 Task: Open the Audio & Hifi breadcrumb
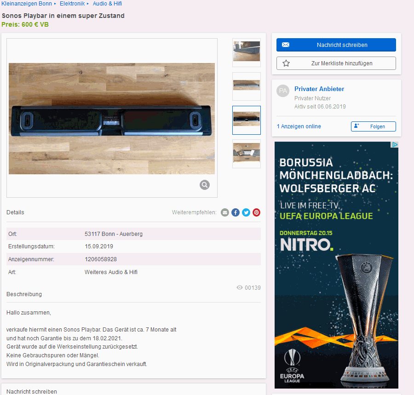pos(107,4)
